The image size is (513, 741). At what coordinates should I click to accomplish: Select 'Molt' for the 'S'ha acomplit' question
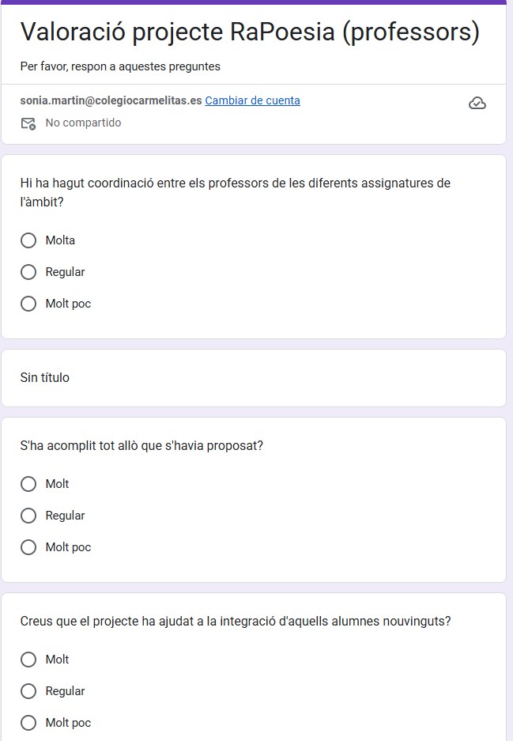pos(28,484)
